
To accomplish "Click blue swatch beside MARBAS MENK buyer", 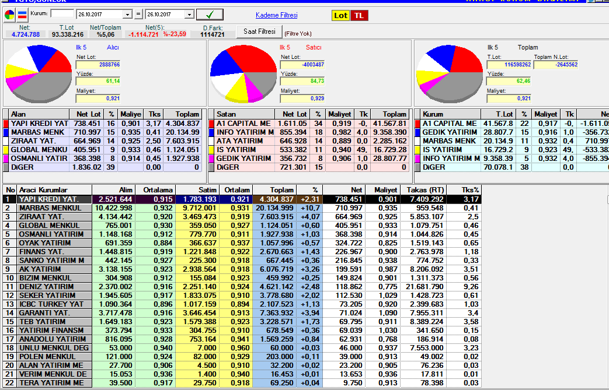I will 6,132.
